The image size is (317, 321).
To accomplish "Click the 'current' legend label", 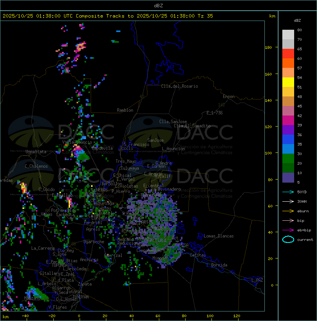I will tap(305, 240).
